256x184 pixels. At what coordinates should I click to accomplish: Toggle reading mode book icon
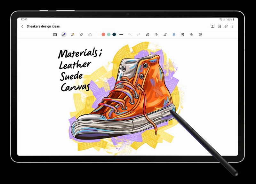tap(212, 26)
